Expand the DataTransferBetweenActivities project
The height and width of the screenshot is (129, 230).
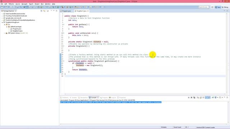pos(2,14)
